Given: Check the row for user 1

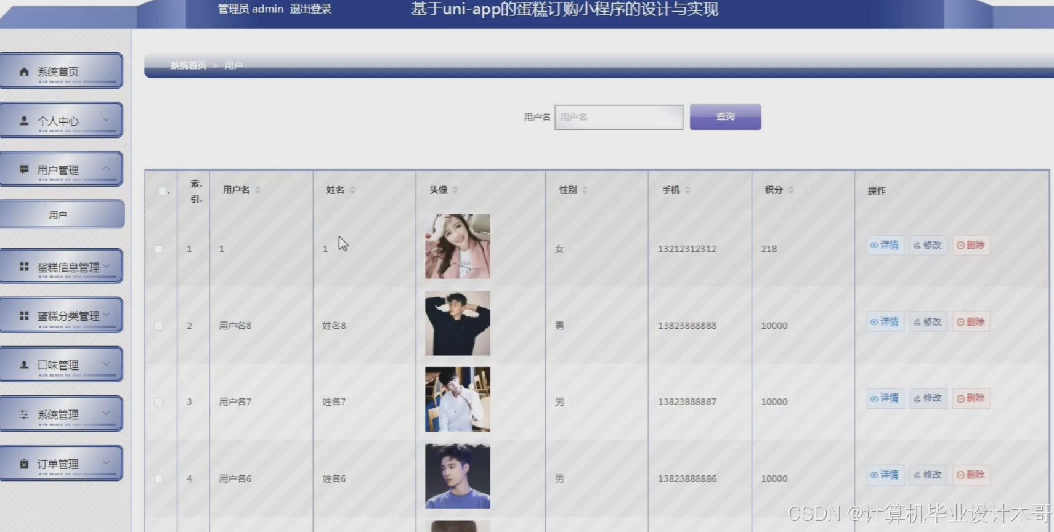Looking at the screenshot, I should coord(158,249).
